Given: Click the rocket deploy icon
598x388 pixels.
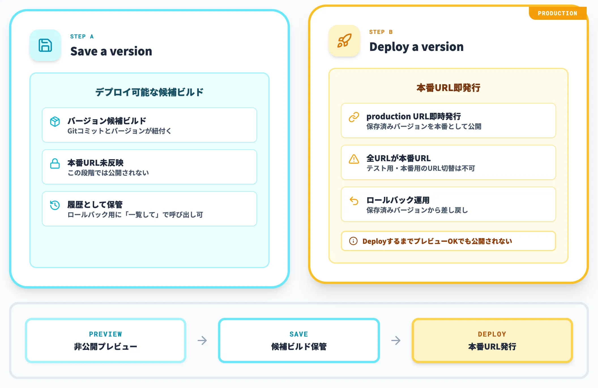Looking at the screenshot, I should click(344, 41).
